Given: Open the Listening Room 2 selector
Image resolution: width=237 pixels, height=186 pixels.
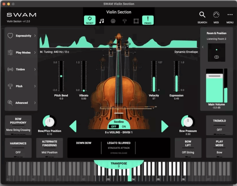Looking at the screenshot, I should pyautogui.click(x=216, y=39).
